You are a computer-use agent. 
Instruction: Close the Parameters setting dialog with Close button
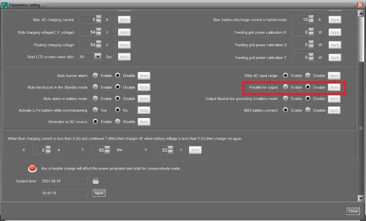353,211
